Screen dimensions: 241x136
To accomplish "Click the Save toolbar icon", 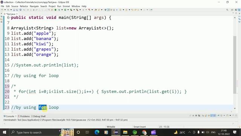I will pyautogui.click(x=14, y=10).
